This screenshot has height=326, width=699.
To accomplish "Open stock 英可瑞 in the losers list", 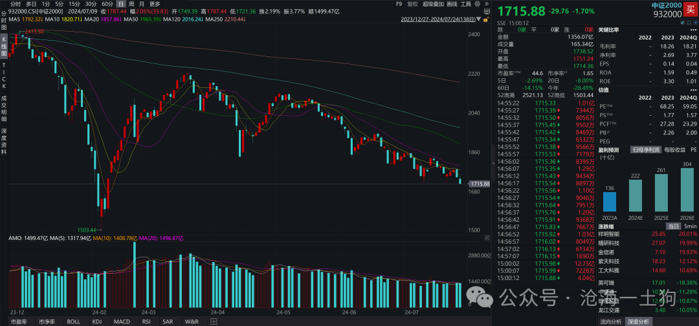I will (606, 283).
